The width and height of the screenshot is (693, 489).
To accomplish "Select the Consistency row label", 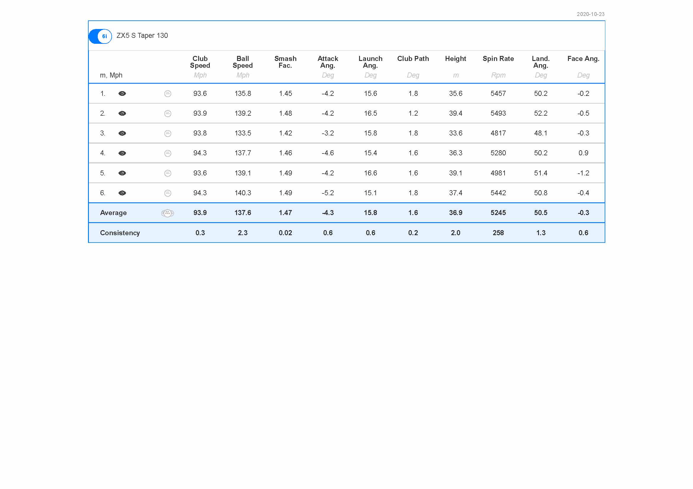I will [x=120, y=233].
